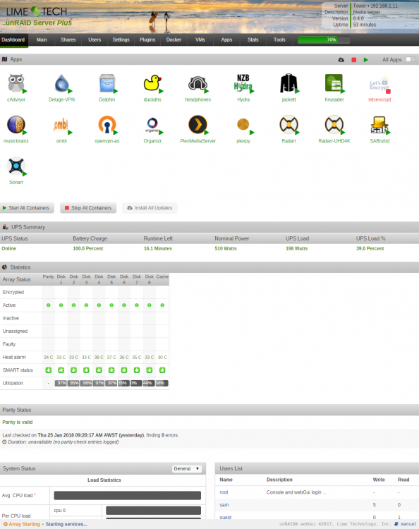Open the Tools tab
Viewport: 419px width, 529px height.
(279, 39)
